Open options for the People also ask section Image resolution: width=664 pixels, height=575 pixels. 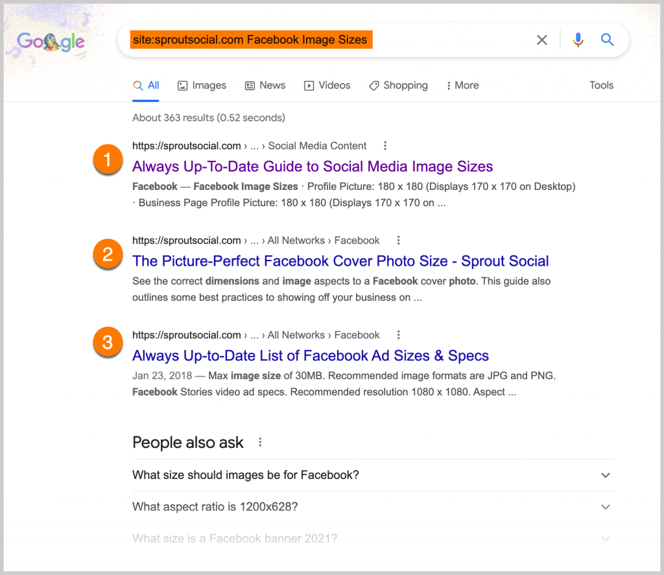click(x=260, y=441)
